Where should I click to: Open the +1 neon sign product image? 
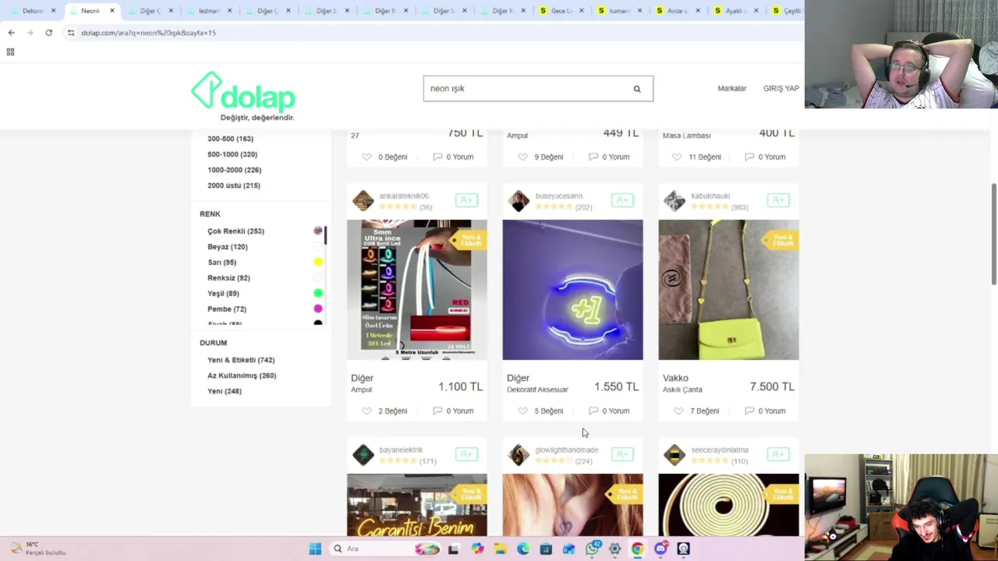[x=573, y=290]
